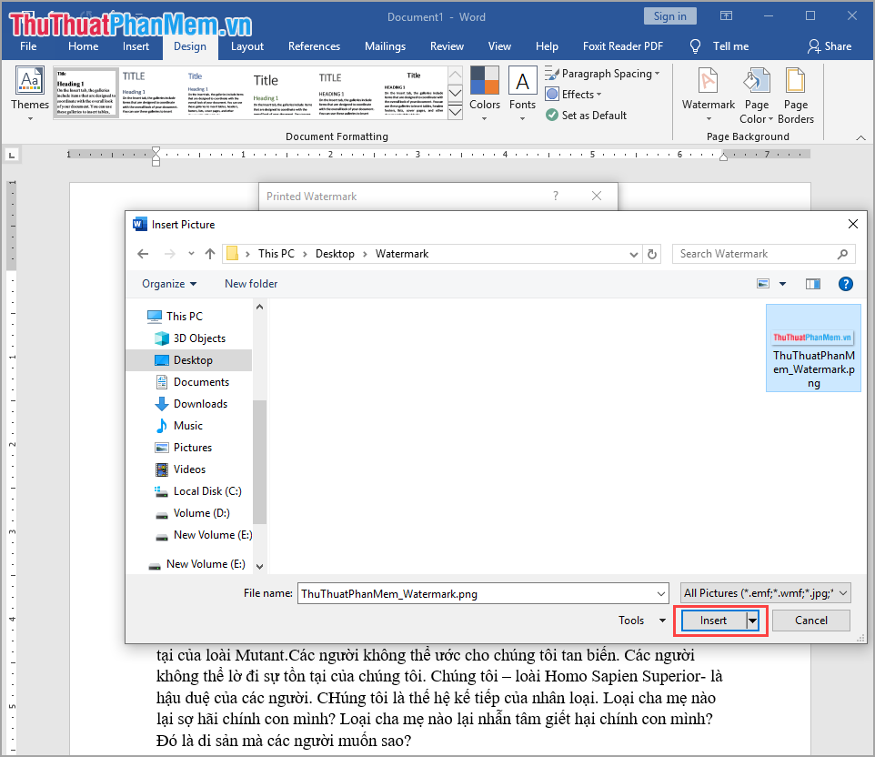Switch to the Insert tab

click(x=136, y=45)
